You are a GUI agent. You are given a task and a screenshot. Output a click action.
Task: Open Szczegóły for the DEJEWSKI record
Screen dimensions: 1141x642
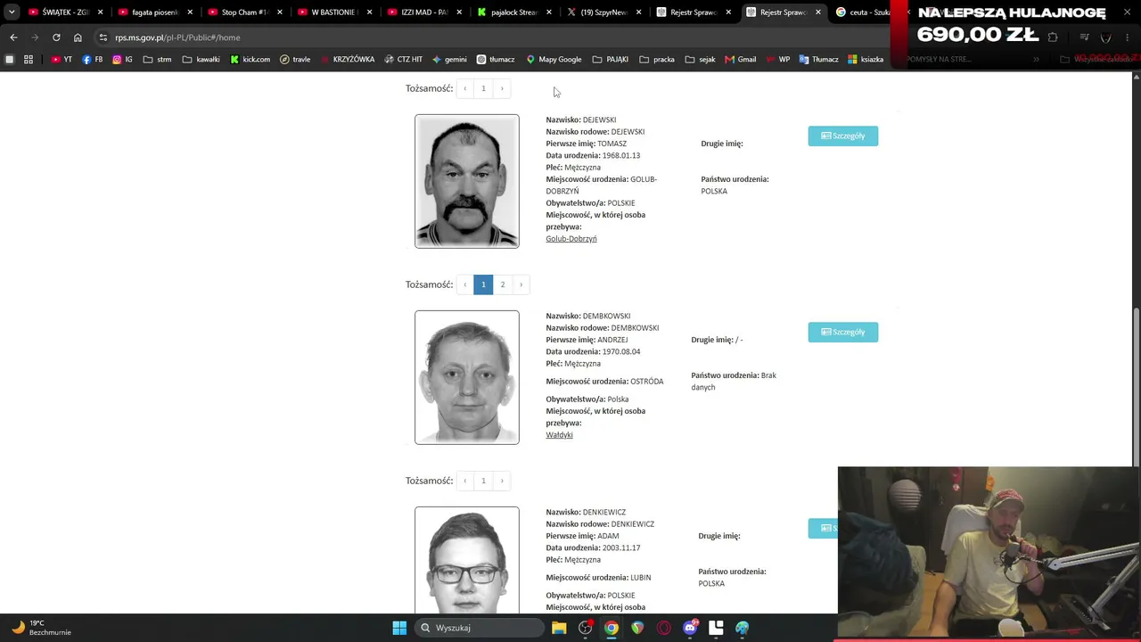(843, 136)
